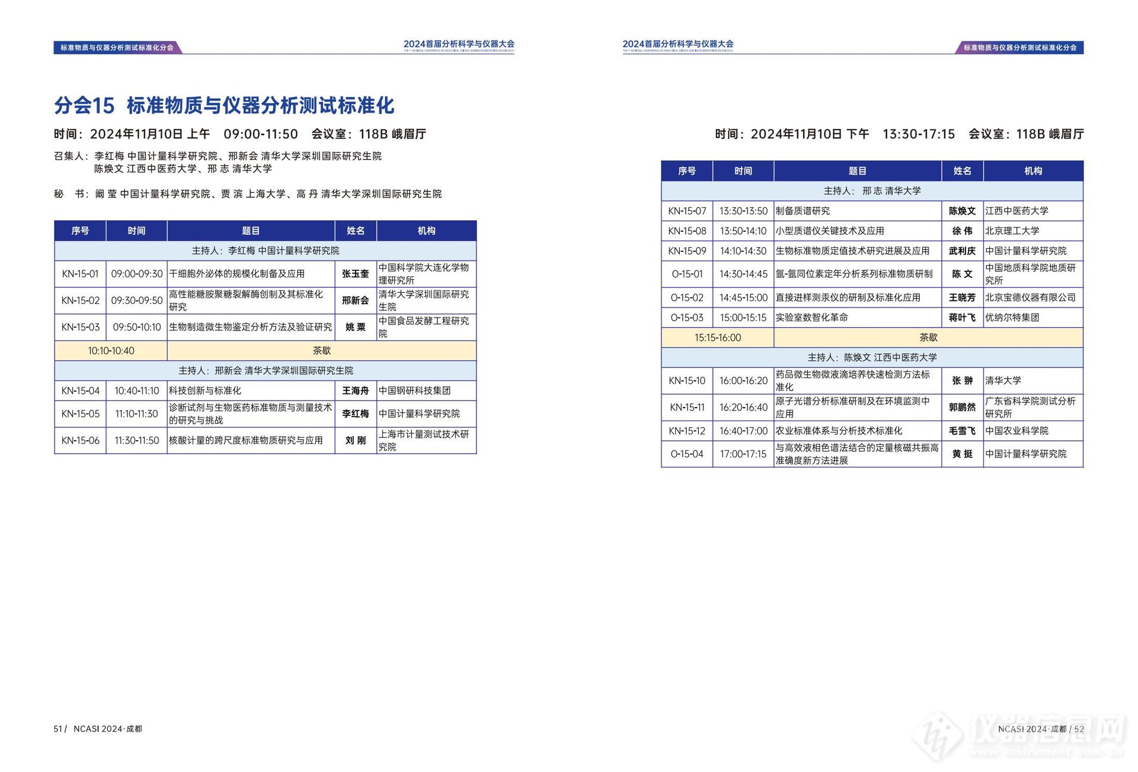Select host row 主持人：陈焕文 江西中医药大学
Screen dimensions: 1138x772
point(872,357)
